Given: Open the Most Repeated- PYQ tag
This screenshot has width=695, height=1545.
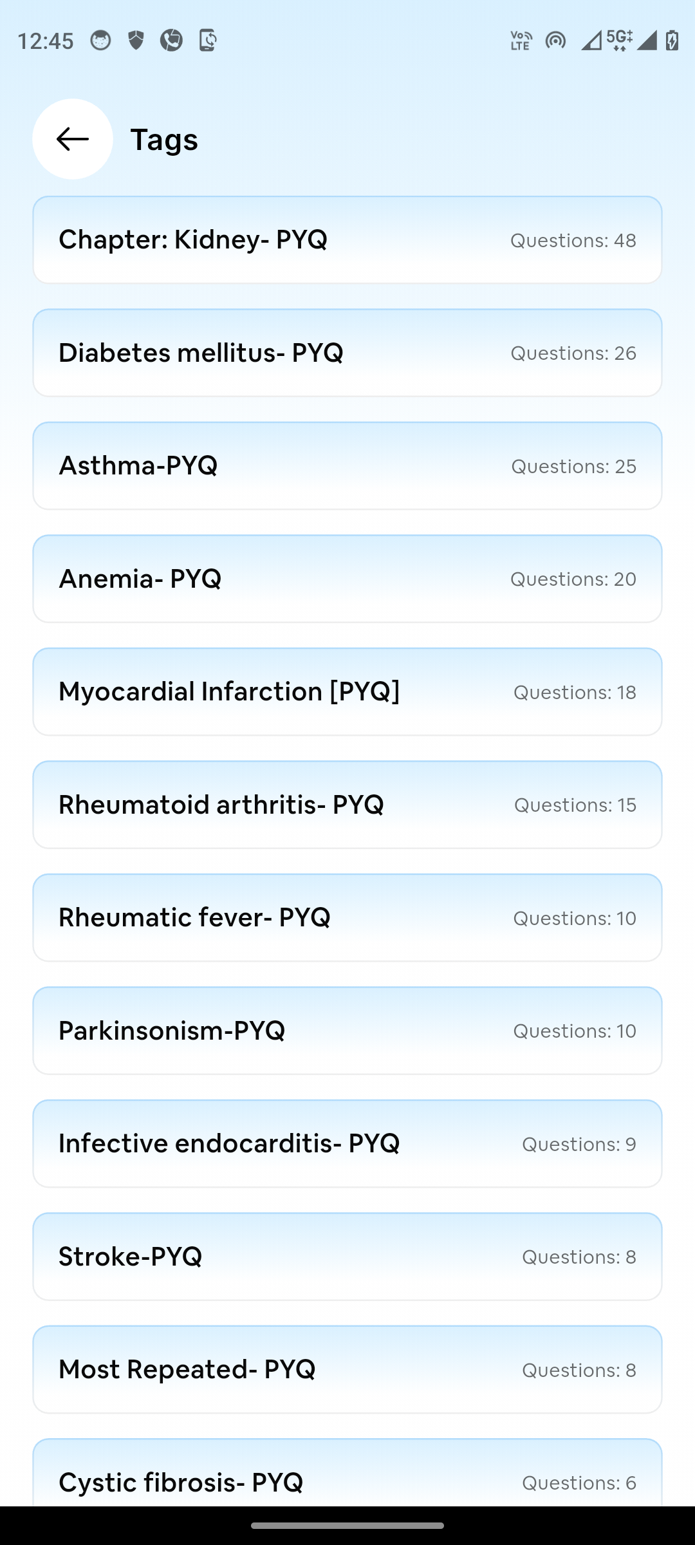Looking at the screenshot, I should click(x=347, y=1370).
